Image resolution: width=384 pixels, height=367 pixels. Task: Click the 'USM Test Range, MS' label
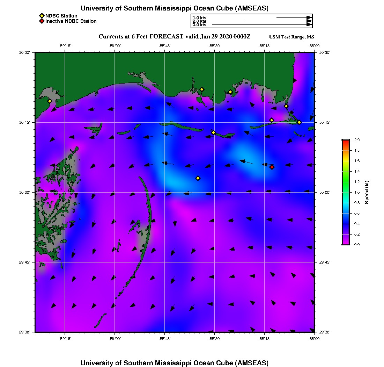click(x=291, y=37)
